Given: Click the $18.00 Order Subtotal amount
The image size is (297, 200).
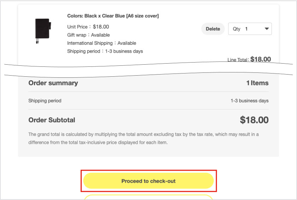Looking at the screenshot, I should (254, 120).
